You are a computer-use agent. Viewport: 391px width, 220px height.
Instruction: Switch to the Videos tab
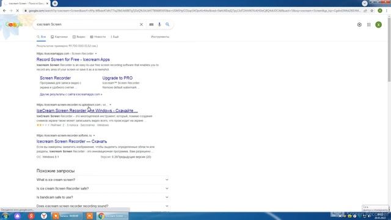(79, 37)
